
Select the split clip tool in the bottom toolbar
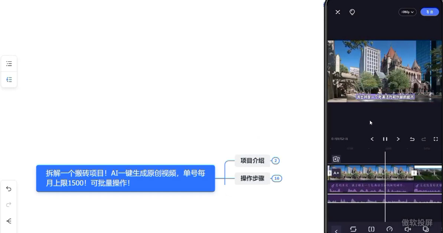(x=371, y=229)
